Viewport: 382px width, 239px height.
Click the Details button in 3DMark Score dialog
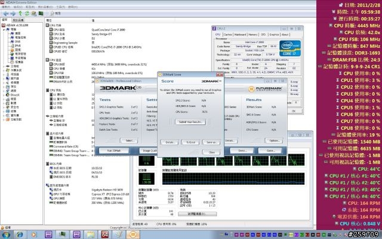170,142
